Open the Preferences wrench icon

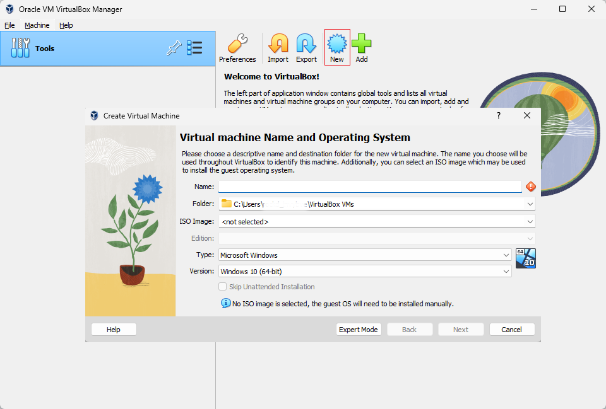pos(237,43)
